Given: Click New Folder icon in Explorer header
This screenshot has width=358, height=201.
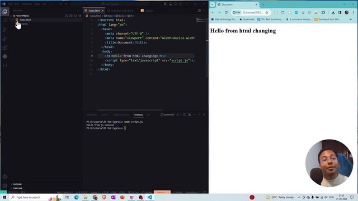Looking at the screenshot, I should tap(71, 16).
